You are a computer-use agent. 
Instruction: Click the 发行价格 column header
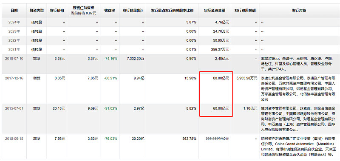point(57,10)
